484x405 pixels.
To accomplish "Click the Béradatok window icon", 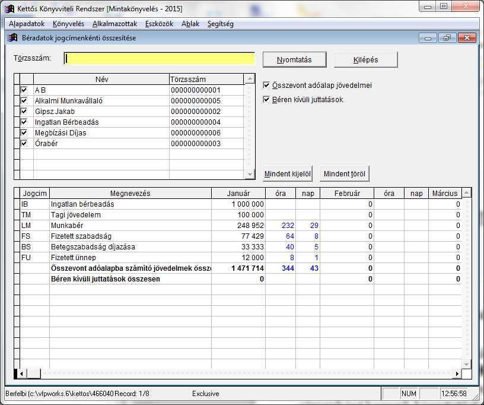I will (x=12, y=37).
